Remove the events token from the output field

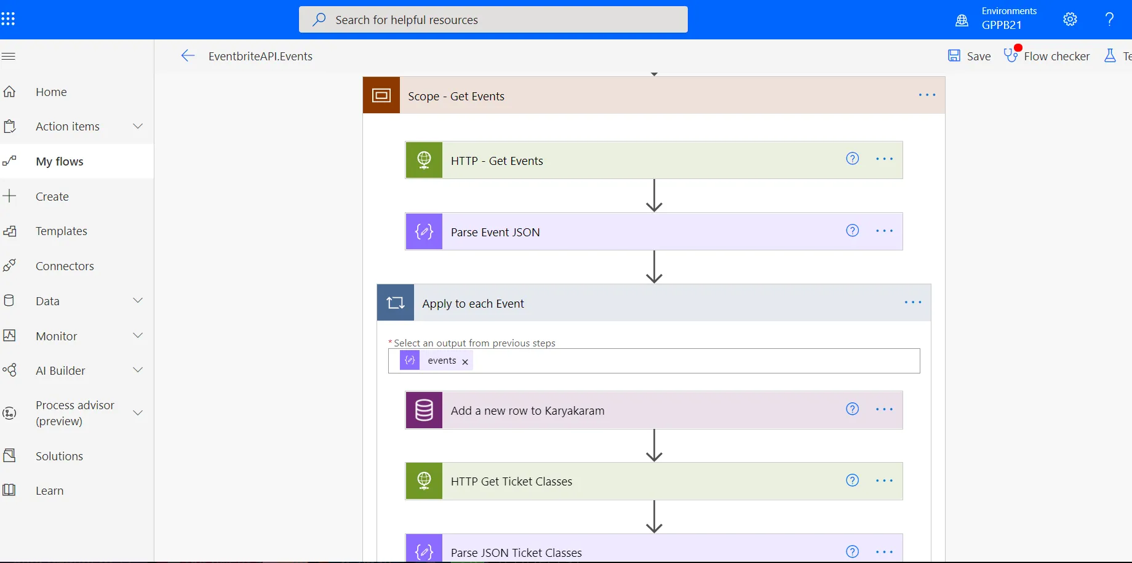465,362
